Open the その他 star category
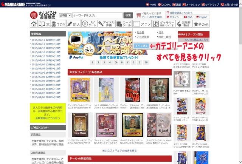The image size is (242, 164). pyautogui.click(x=201, y=24)
